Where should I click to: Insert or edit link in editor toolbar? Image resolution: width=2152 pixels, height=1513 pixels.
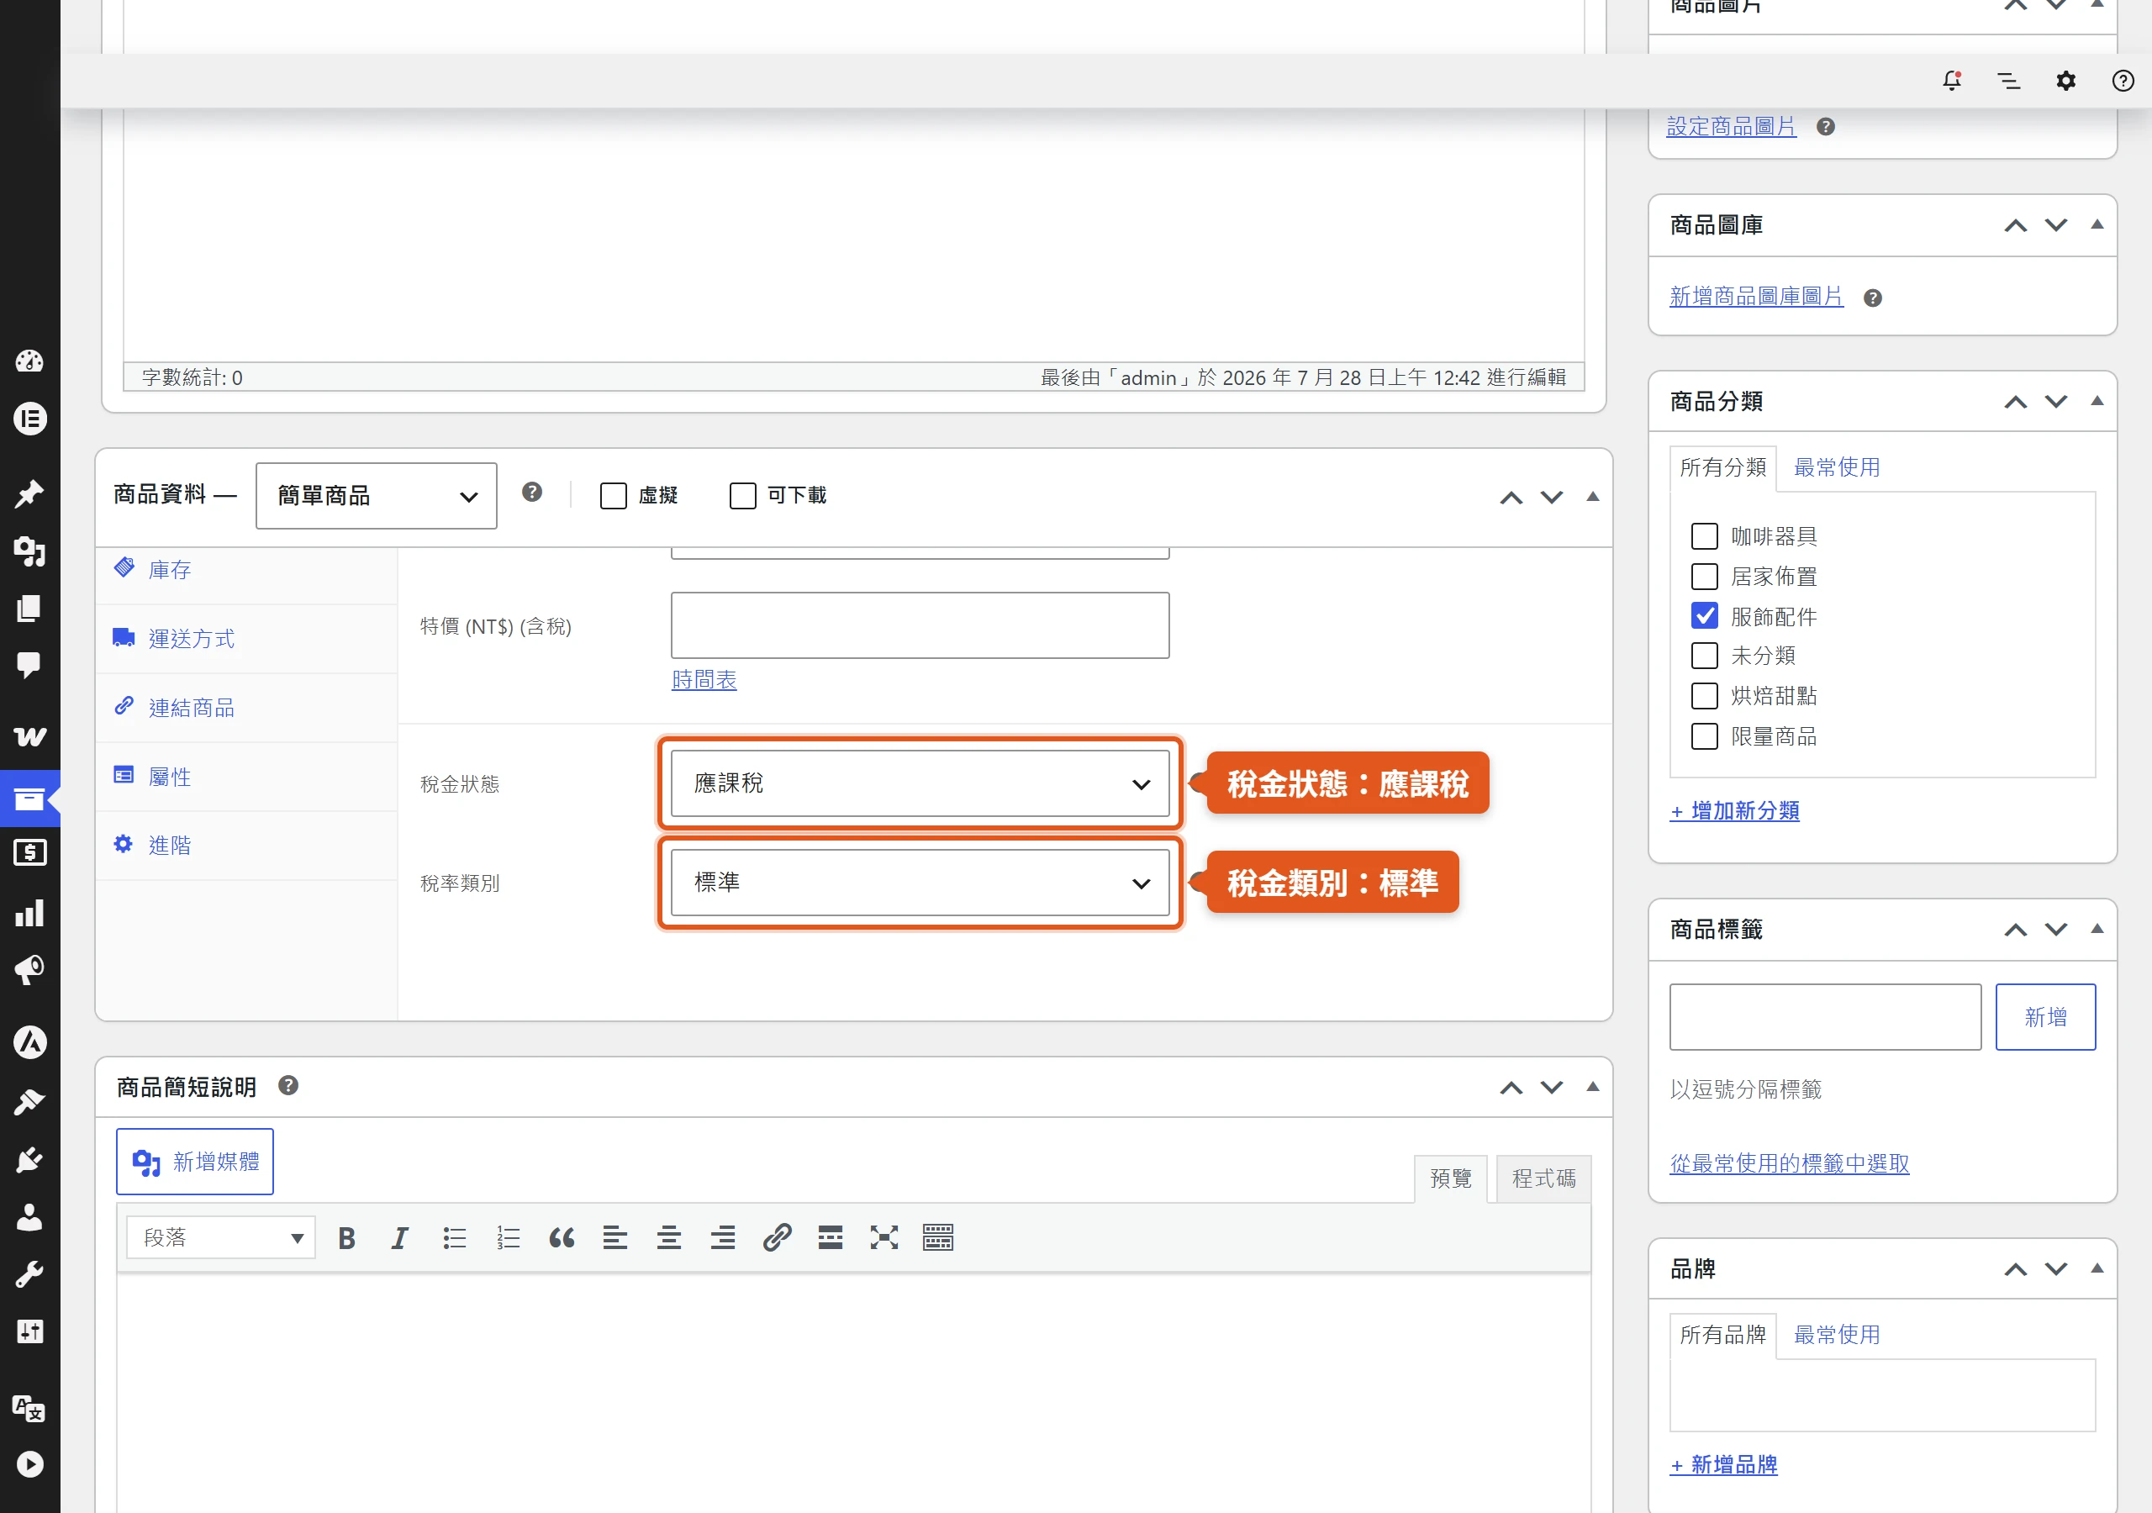[777, 1238]
